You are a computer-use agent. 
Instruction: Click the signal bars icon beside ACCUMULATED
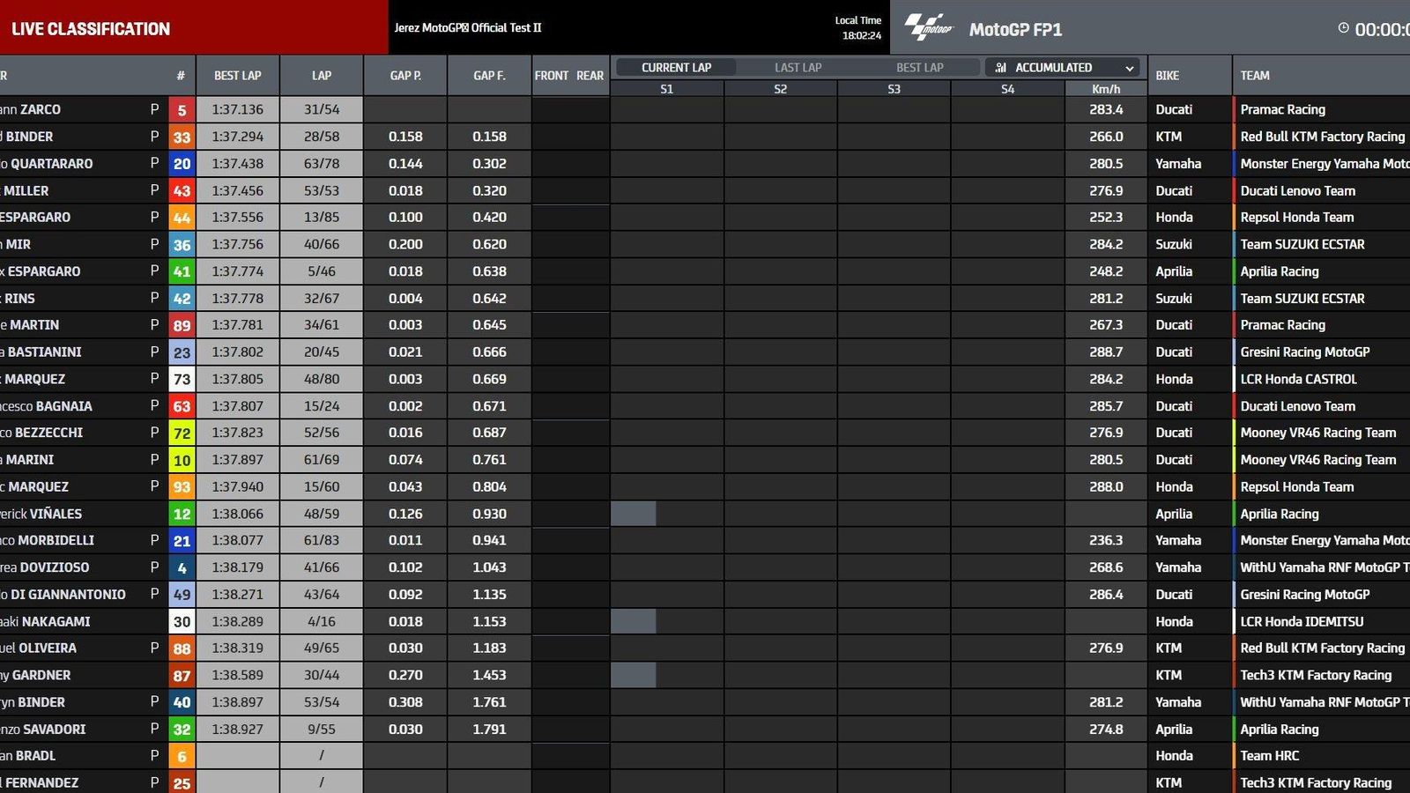click(x=998, y=67)
